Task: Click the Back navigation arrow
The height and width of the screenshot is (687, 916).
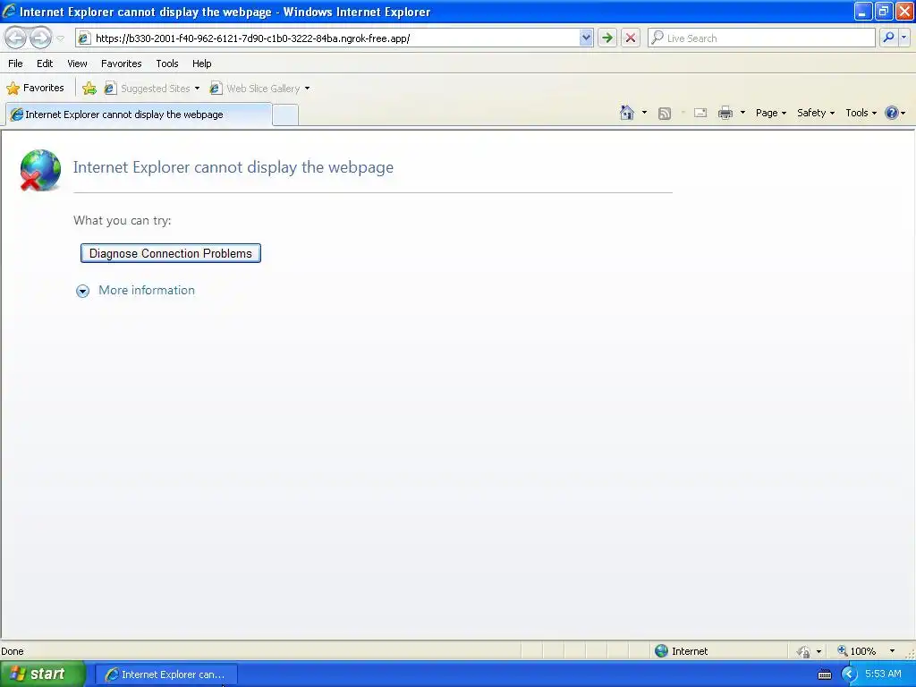Action: (x=16, y=38)
